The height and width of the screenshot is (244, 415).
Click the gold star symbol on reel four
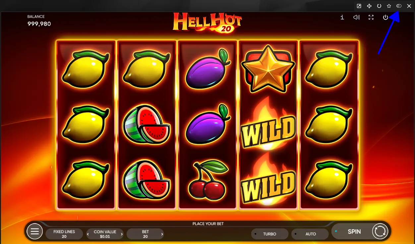pos(267,70)
